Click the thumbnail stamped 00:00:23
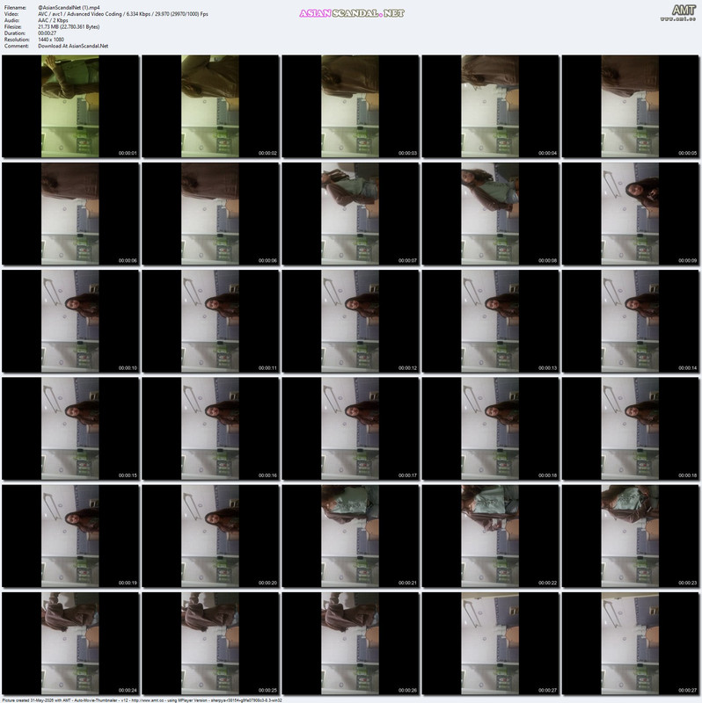702x703 pixels. 631,536
